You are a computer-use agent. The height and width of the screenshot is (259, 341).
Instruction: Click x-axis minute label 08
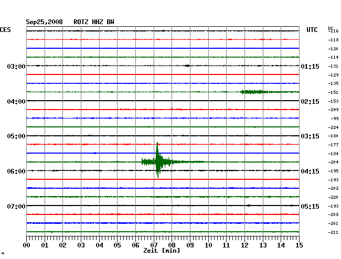pos(172,245)
